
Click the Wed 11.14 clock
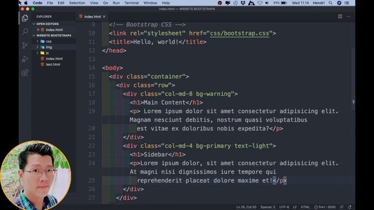pyautogui.click(x=300, y=3)
